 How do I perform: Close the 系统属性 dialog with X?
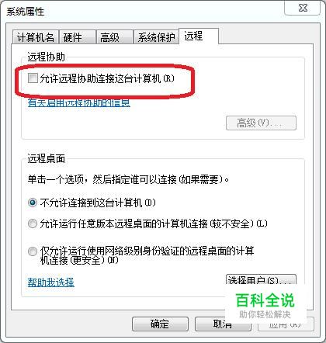(302, 8)
